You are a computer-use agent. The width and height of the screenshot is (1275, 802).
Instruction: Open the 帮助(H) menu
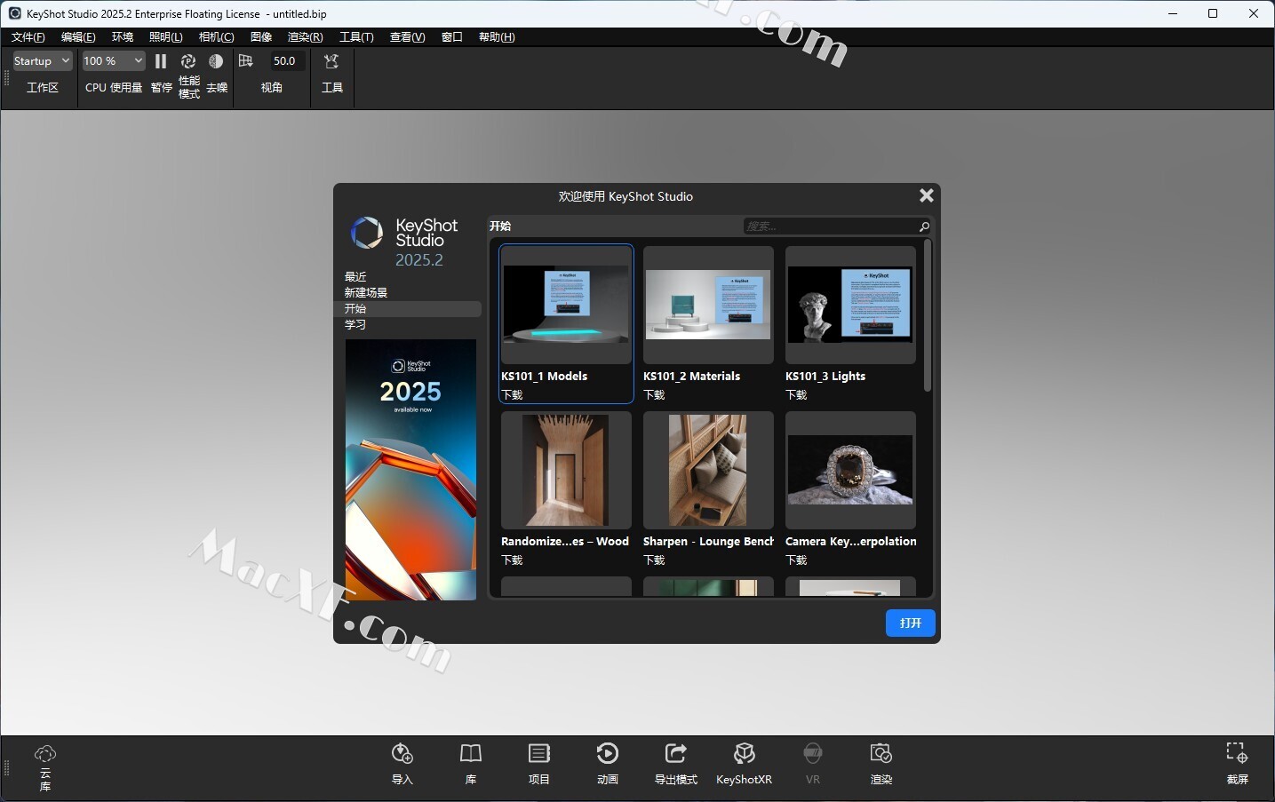(497, 36)
